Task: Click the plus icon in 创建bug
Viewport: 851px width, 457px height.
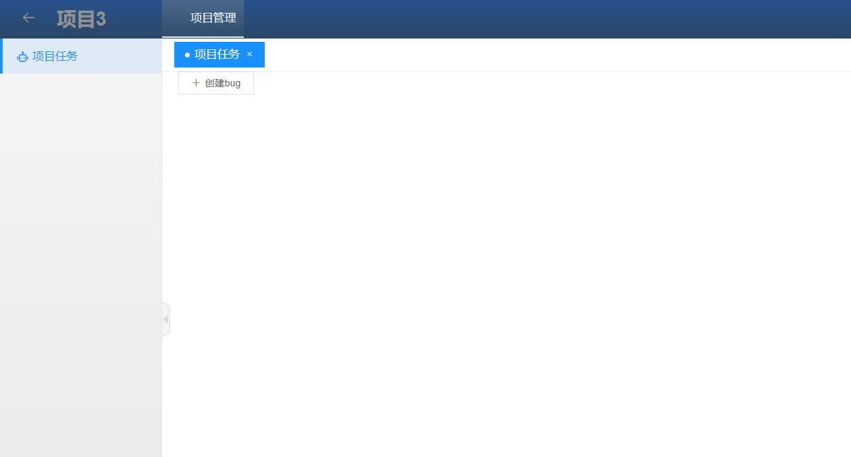Action: click(x=196, y=83)
